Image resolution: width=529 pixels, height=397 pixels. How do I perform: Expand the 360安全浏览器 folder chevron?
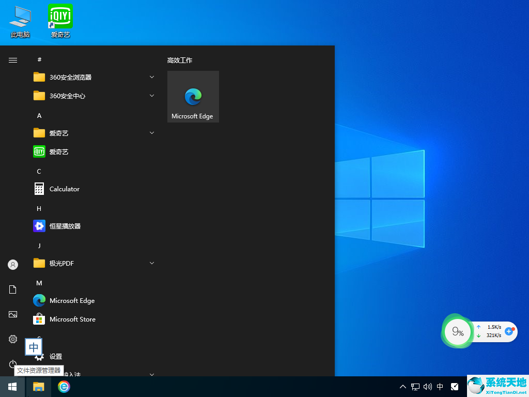pyautogui.click(x=152, y=77)
